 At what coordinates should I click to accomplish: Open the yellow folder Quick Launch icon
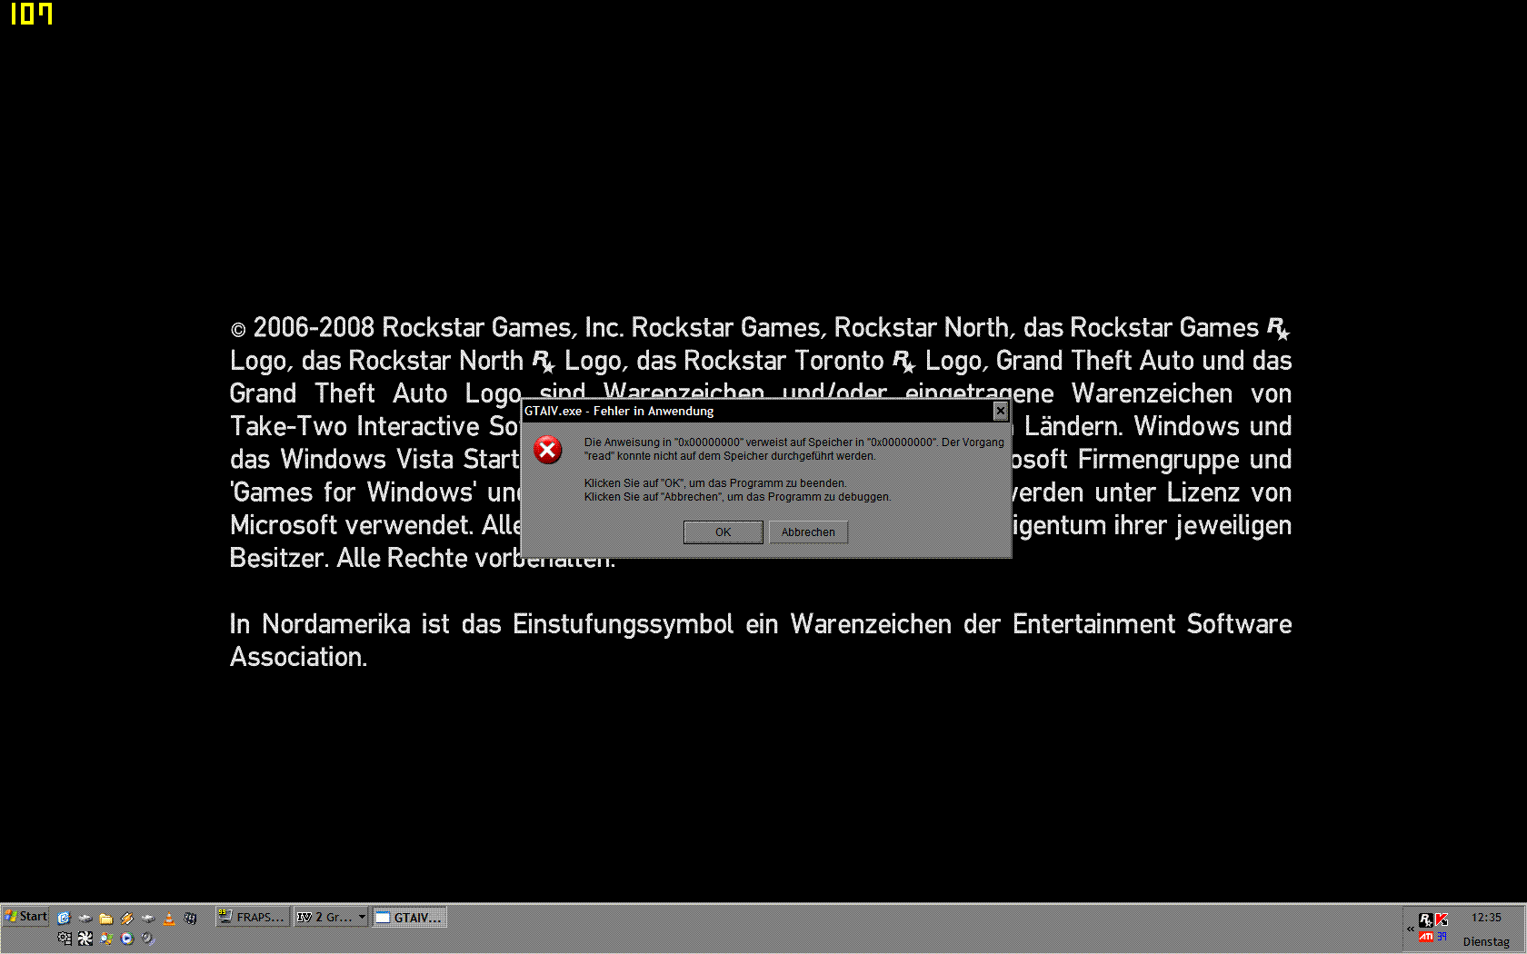click(x=105, y=919)
